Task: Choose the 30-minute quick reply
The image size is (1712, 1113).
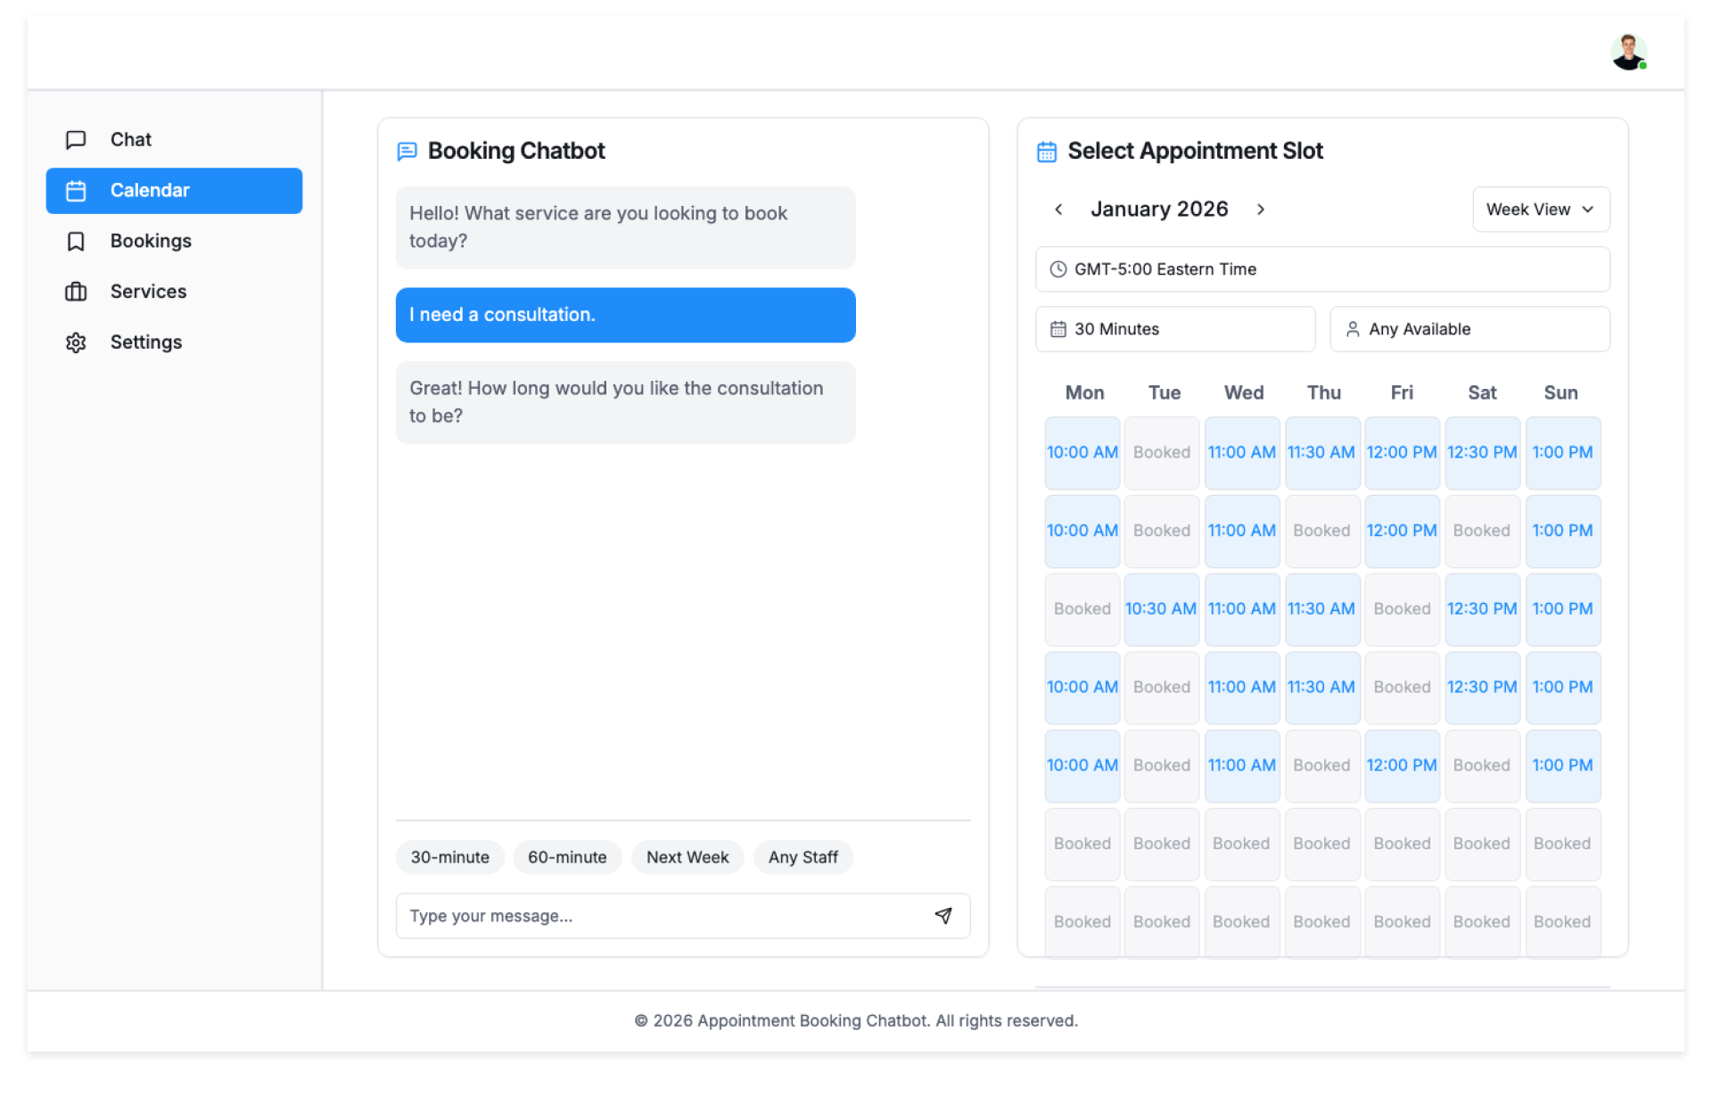Action: pyautogui.click(x=449, y=857)
